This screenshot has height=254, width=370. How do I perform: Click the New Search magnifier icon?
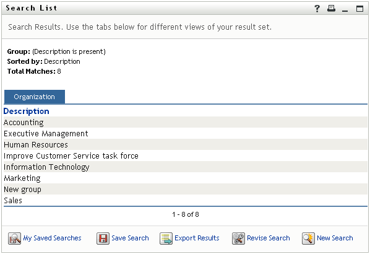click(x=308, y=238)
